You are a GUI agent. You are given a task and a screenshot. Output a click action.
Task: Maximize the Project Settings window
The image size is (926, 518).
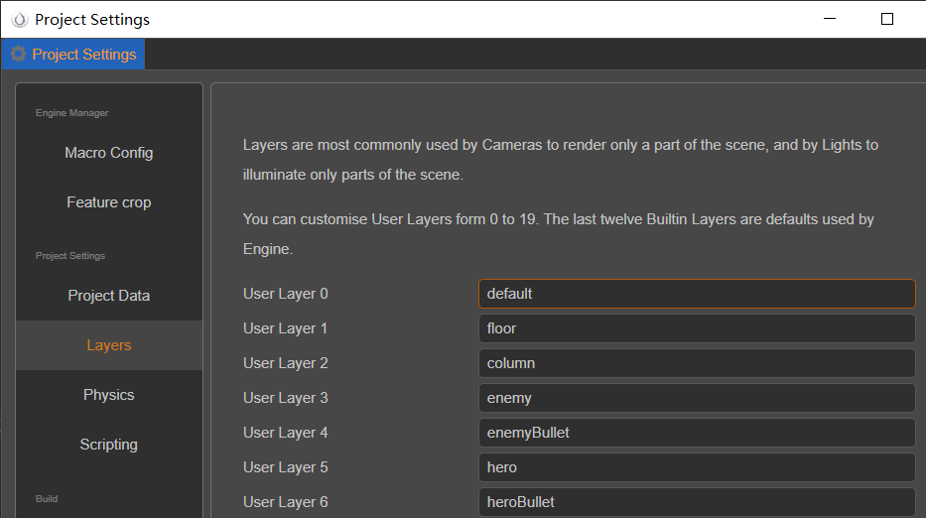tap(887, 19)
